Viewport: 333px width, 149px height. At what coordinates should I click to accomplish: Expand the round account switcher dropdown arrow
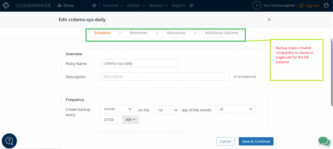click(x=94, y=6)
